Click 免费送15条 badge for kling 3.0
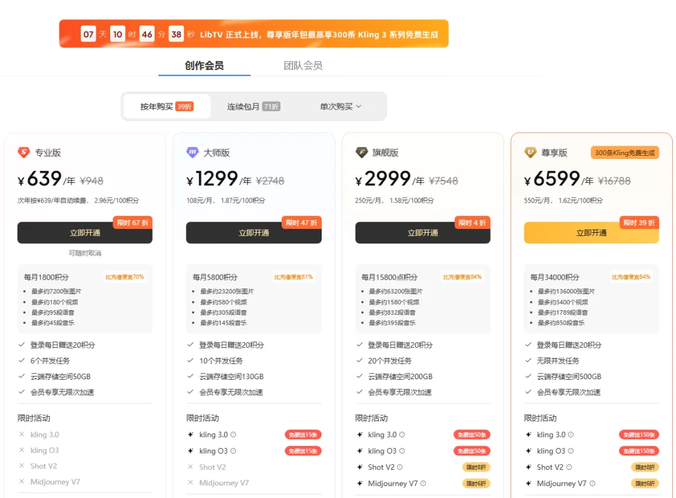Viewport: 676px width, 498px height. point(303,435)
